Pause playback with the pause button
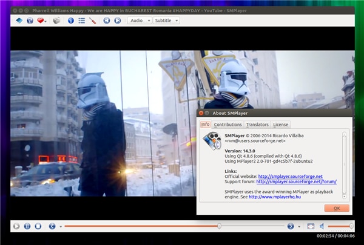Screen dimensions: 364x245 tap(27, 226)
